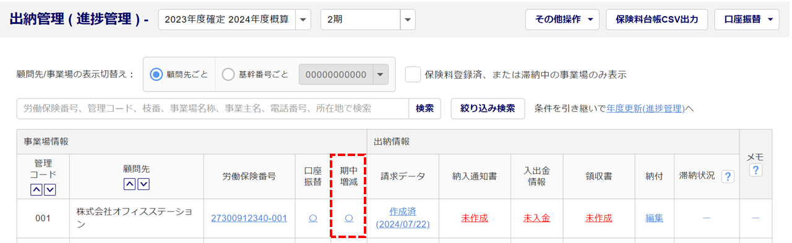This screenshot has height=243, width=792.
Task: Sort 管理コード descending with down arrow
Action: 49,191
